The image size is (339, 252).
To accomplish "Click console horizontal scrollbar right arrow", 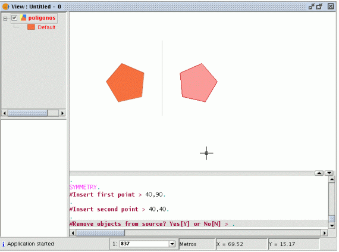I will click(324, 233).
